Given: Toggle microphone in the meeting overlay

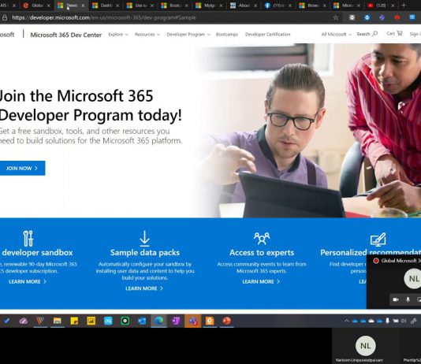Looking at the screenshot, I should [408, 299].
